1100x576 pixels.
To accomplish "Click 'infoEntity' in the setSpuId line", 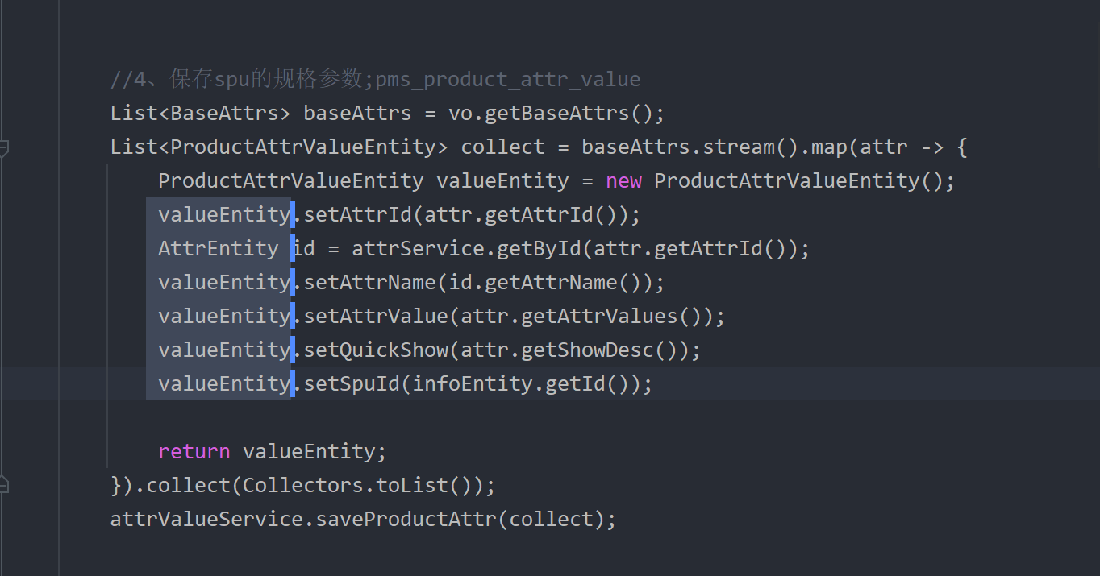I will [473, 383].
